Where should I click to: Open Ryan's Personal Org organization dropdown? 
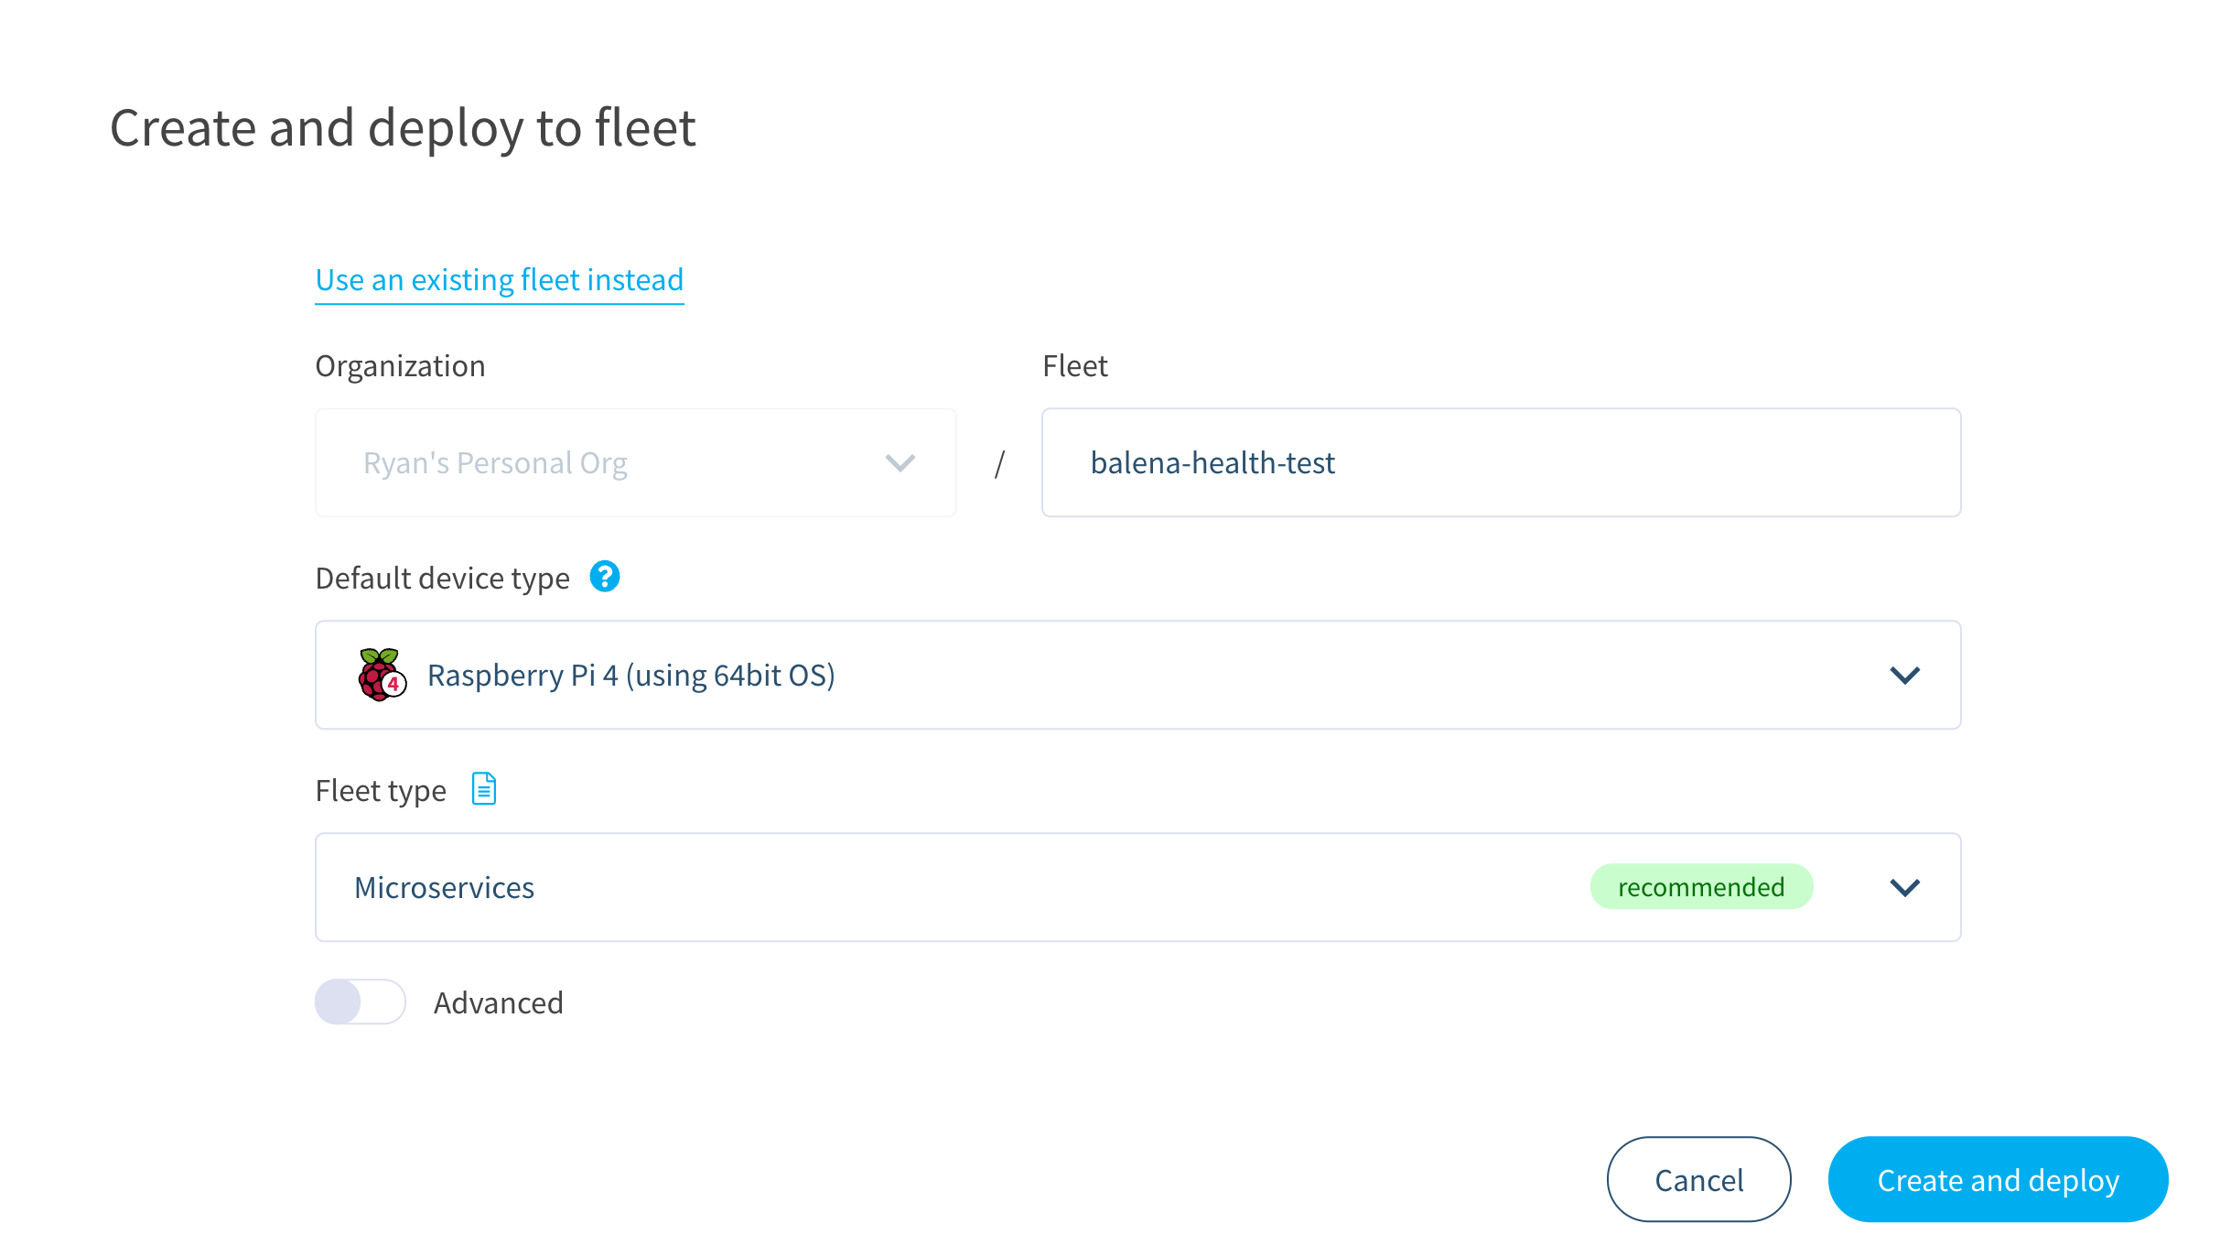point(635,463)
